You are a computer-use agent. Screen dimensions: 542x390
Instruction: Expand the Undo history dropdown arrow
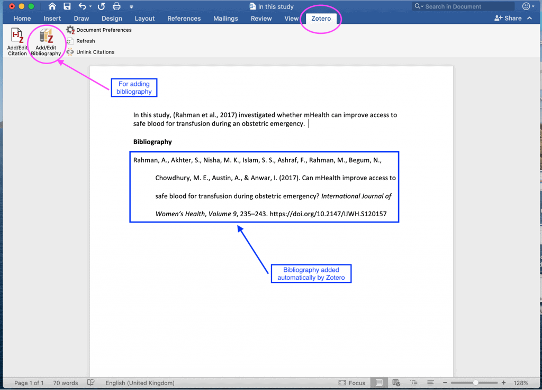pyautogui.click(x=91, y=7)
